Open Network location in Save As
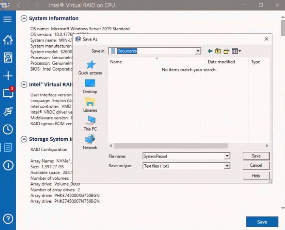This screenshot has width=285, height=230. (90, 142)
